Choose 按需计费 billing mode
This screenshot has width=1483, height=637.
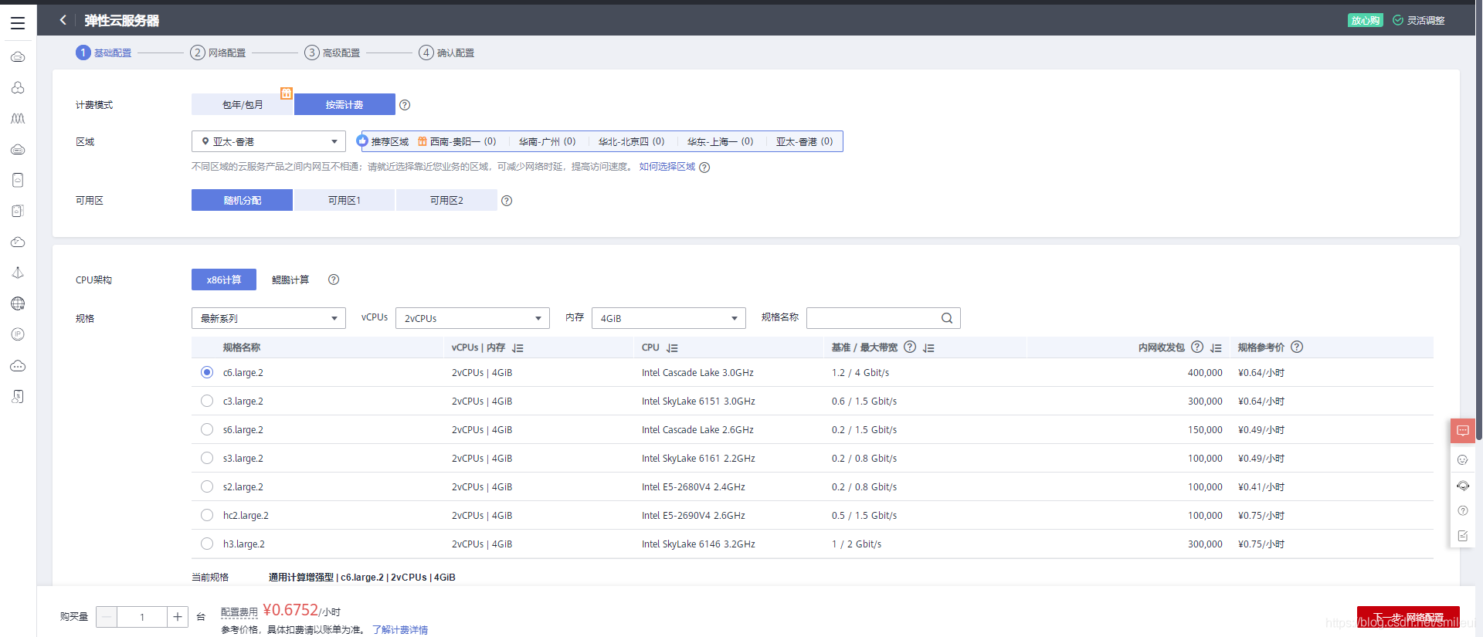(x=344, y=104)
